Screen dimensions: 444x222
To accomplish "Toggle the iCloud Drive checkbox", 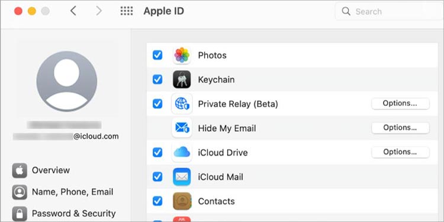I will [157, 152].
